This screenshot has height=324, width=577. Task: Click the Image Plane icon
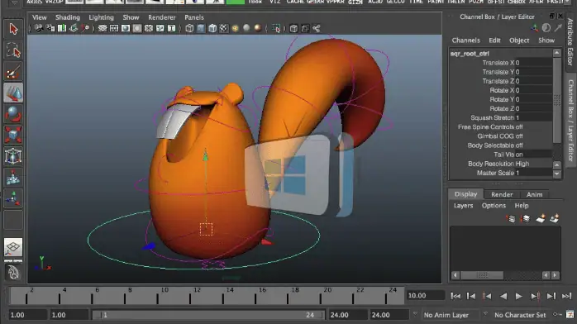click(74, 28)
